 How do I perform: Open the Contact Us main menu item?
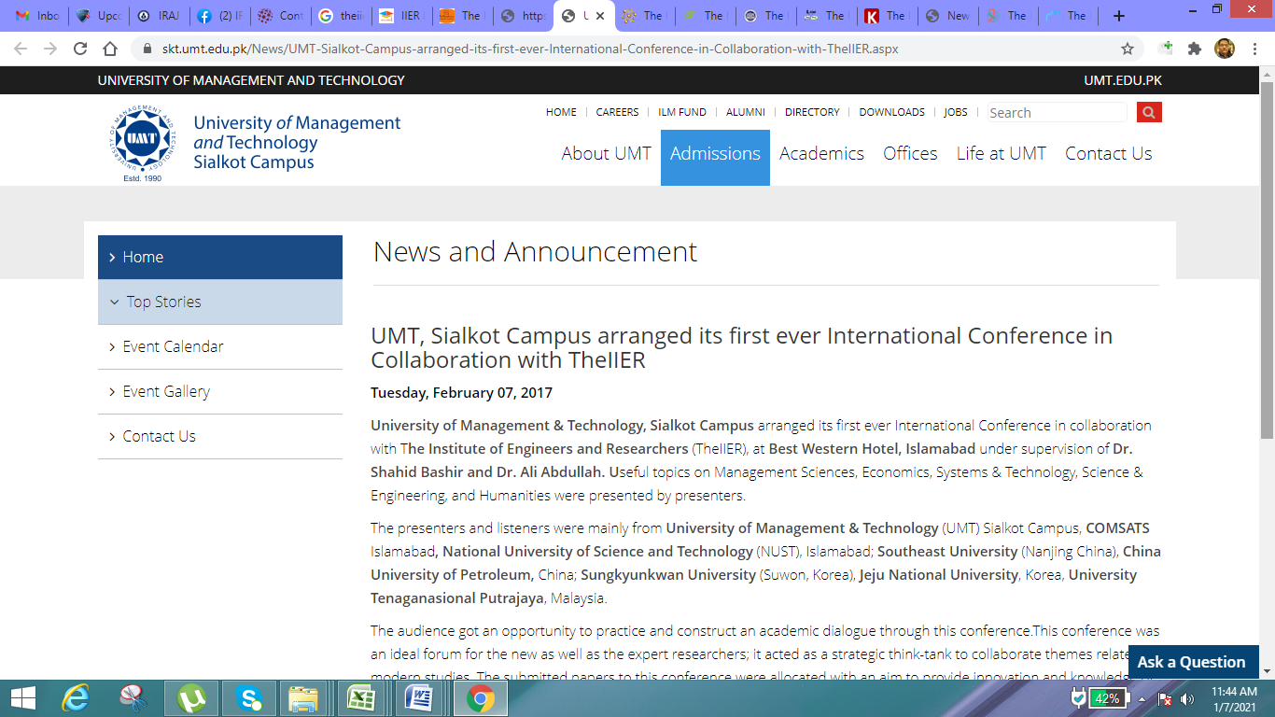1109,154
